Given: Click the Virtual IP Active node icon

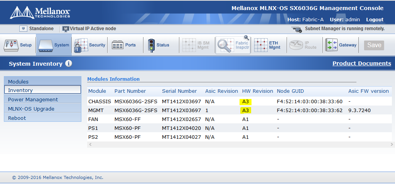Looking at the screenshot, I should pos(66,29).
